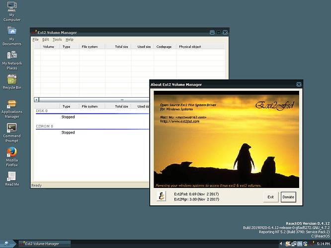This screenshot has height=248, width=331.
Task: Click the Ext2 tray icon
Action: 311,244
